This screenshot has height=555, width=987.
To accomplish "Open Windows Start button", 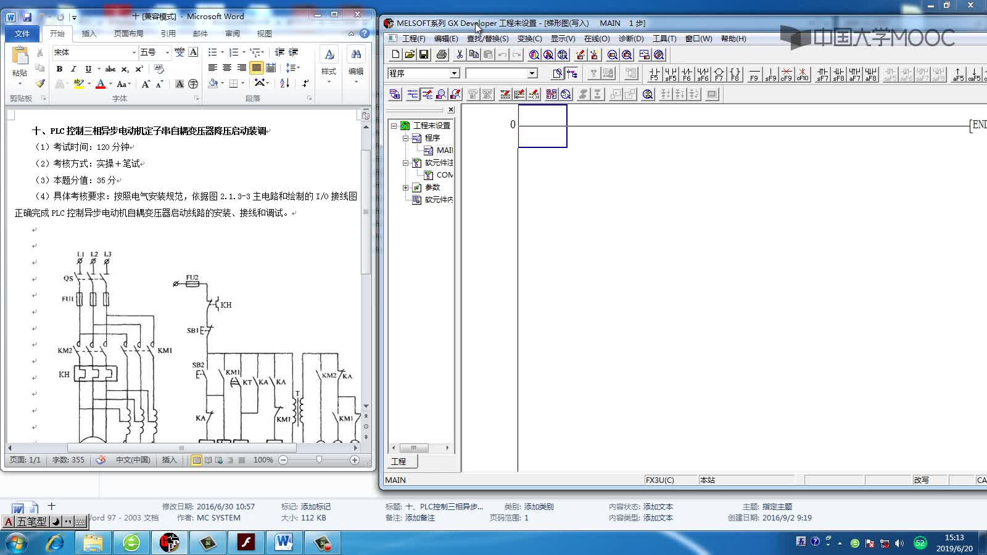I will pyautogui.click(x=17, y=543).
